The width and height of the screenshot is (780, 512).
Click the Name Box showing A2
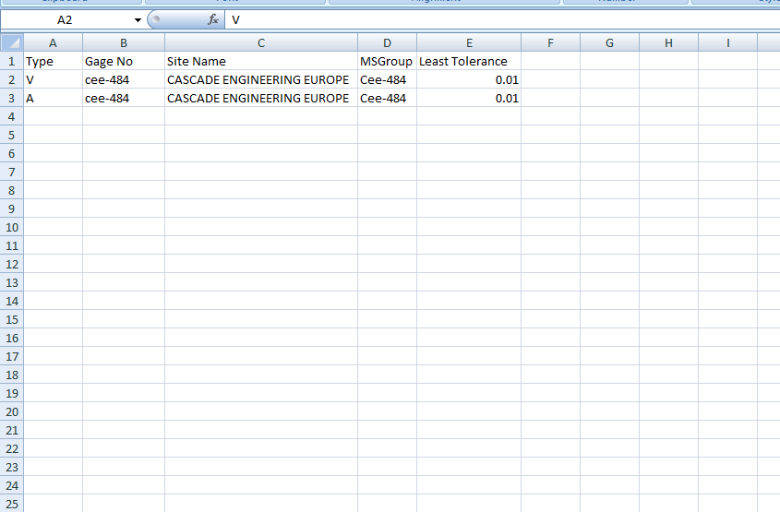pyautogui.click(x=66, y=20)
